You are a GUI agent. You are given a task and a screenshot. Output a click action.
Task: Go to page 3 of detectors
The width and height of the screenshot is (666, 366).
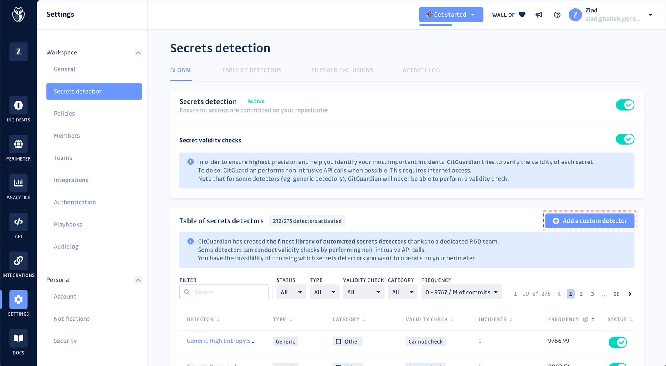[x=592, y=294]
